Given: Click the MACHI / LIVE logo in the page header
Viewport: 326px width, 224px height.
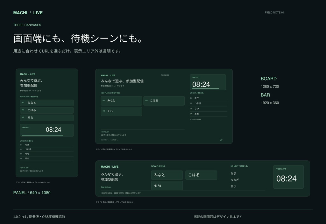Looking at the screenshot, I should pos(28,13).
